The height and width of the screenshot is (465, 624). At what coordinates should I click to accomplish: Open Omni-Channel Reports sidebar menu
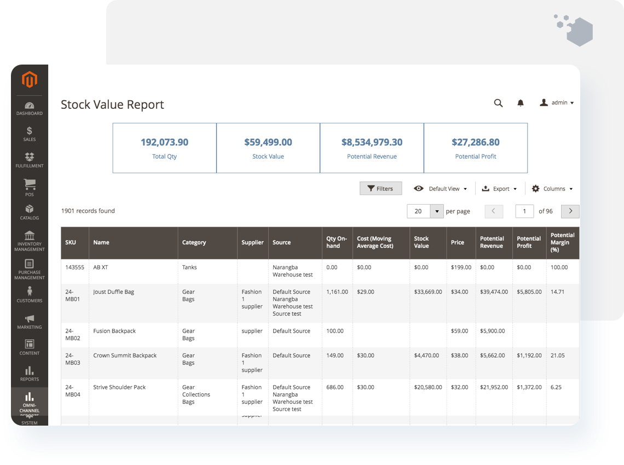point(30,403)
